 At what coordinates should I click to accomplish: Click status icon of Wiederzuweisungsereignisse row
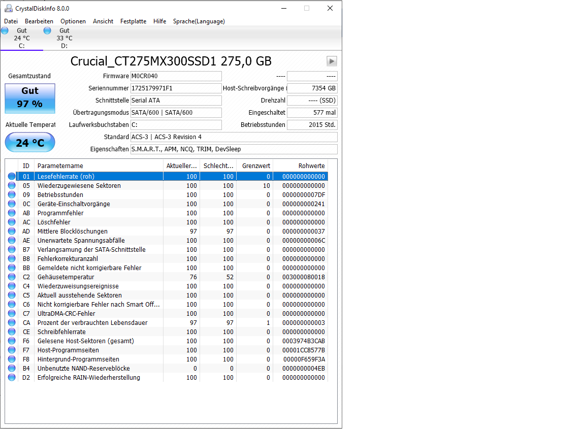[12, 286]
